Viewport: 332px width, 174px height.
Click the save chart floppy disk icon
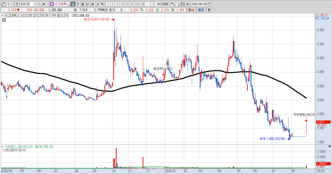[x=183, y=4]
